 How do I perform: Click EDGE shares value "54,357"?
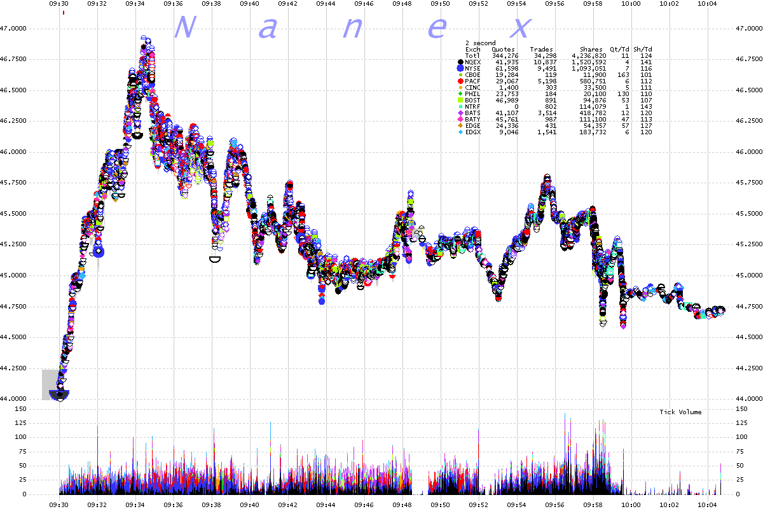pyautogui.click(x=595, y=125)
